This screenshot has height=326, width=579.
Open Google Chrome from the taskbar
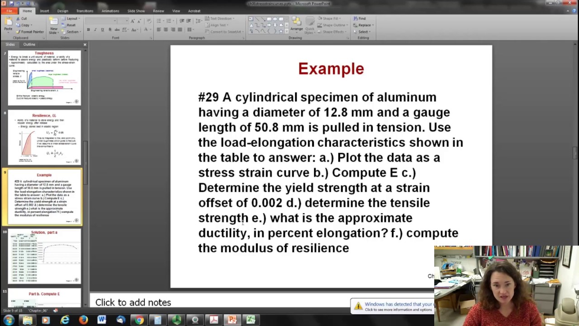point(139,320)
